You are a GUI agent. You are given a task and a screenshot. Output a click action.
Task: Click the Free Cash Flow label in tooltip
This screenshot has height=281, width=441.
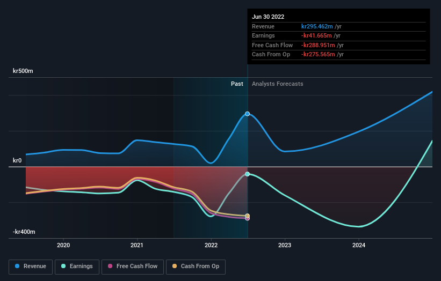click(x=272, y=45)
